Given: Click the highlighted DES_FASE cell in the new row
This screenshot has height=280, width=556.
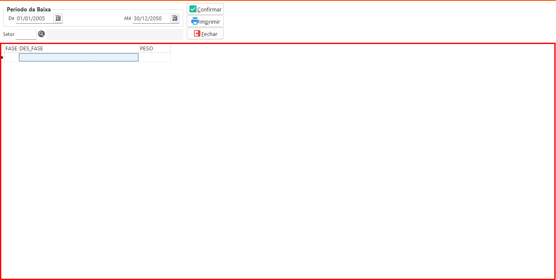Looking at the screenshot, I should click(79, 58).
